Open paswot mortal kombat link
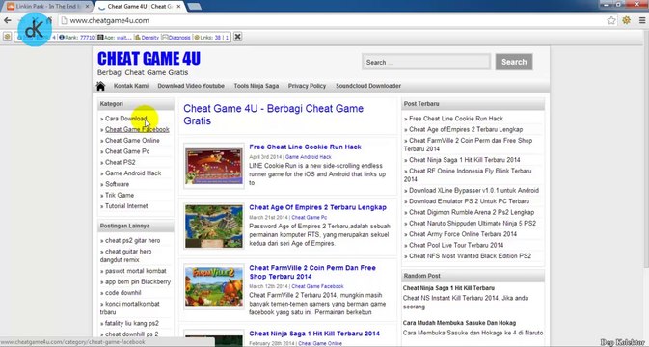 [x=135, y=271]
